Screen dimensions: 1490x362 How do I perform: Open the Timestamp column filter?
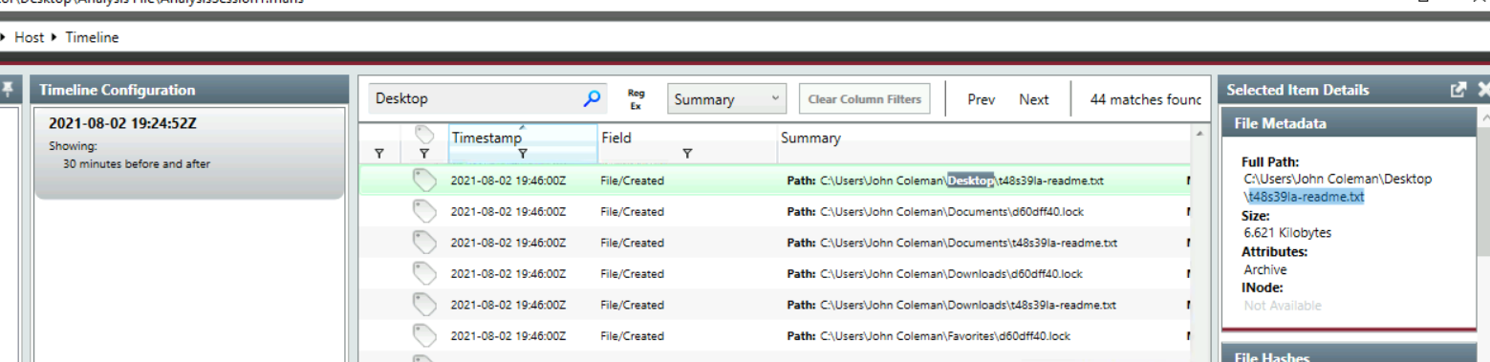(522, 153)
